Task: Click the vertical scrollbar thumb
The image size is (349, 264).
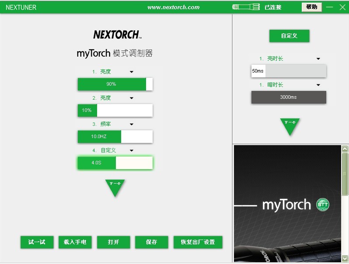Action: 345,174
